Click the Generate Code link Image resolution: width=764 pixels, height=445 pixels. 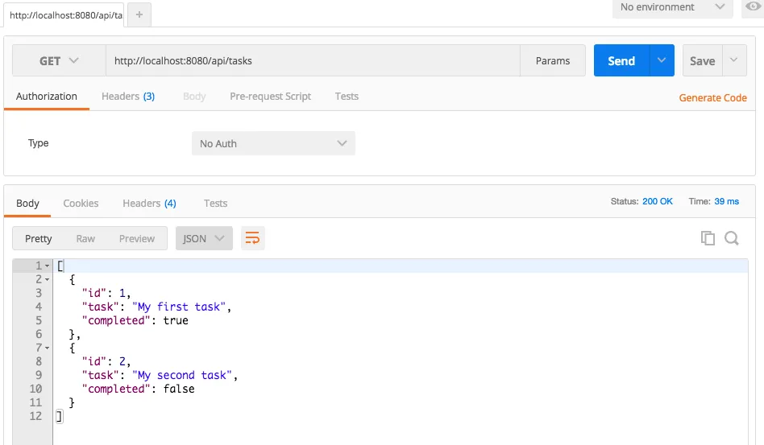(x=712, y=97)
